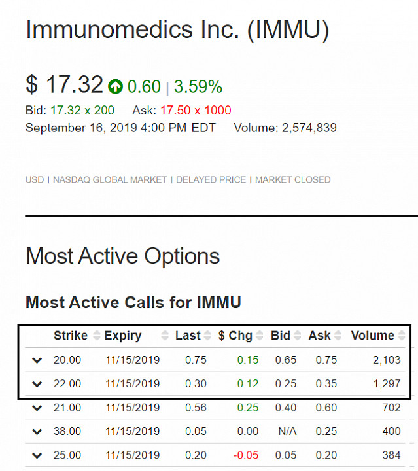Select the 2,103 volume cell
This screenshot has height=471, width=418.
click(387, 360)
